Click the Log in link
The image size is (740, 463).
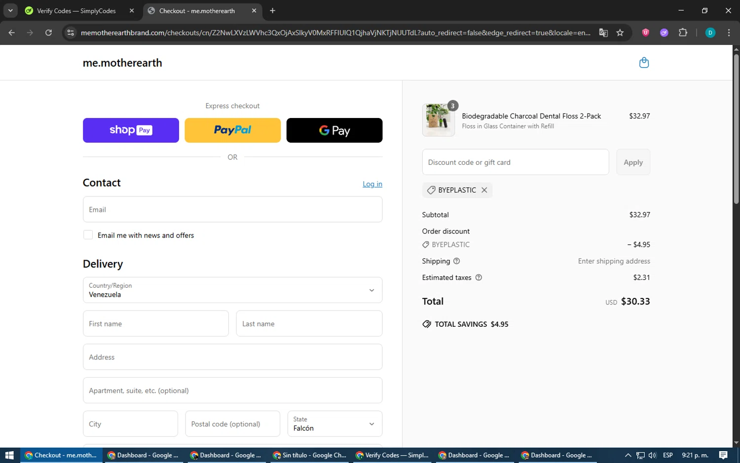point(372,184)
